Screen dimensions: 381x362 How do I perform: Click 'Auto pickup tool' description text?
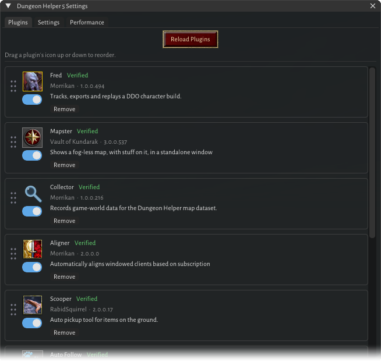(x=104, y=320)
